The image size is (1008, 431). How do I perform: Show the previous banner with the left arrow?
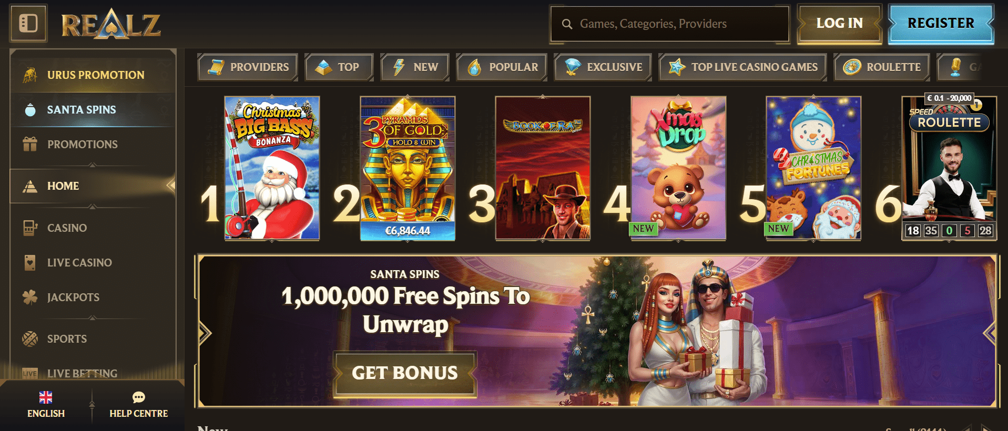(204, 333)
